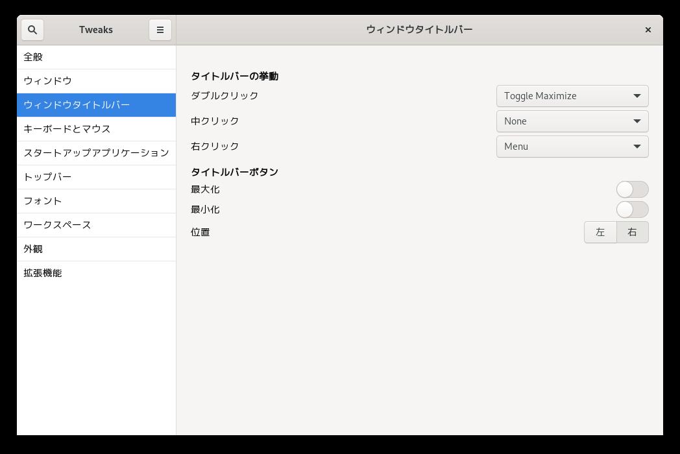Open the フォント settings page
Viewport: 680px width, 454px height.
(x=96, y=201)
